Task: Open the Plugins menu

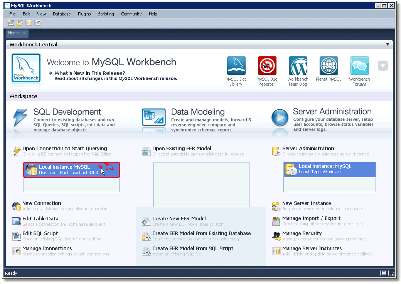Action: pos(84,14)
